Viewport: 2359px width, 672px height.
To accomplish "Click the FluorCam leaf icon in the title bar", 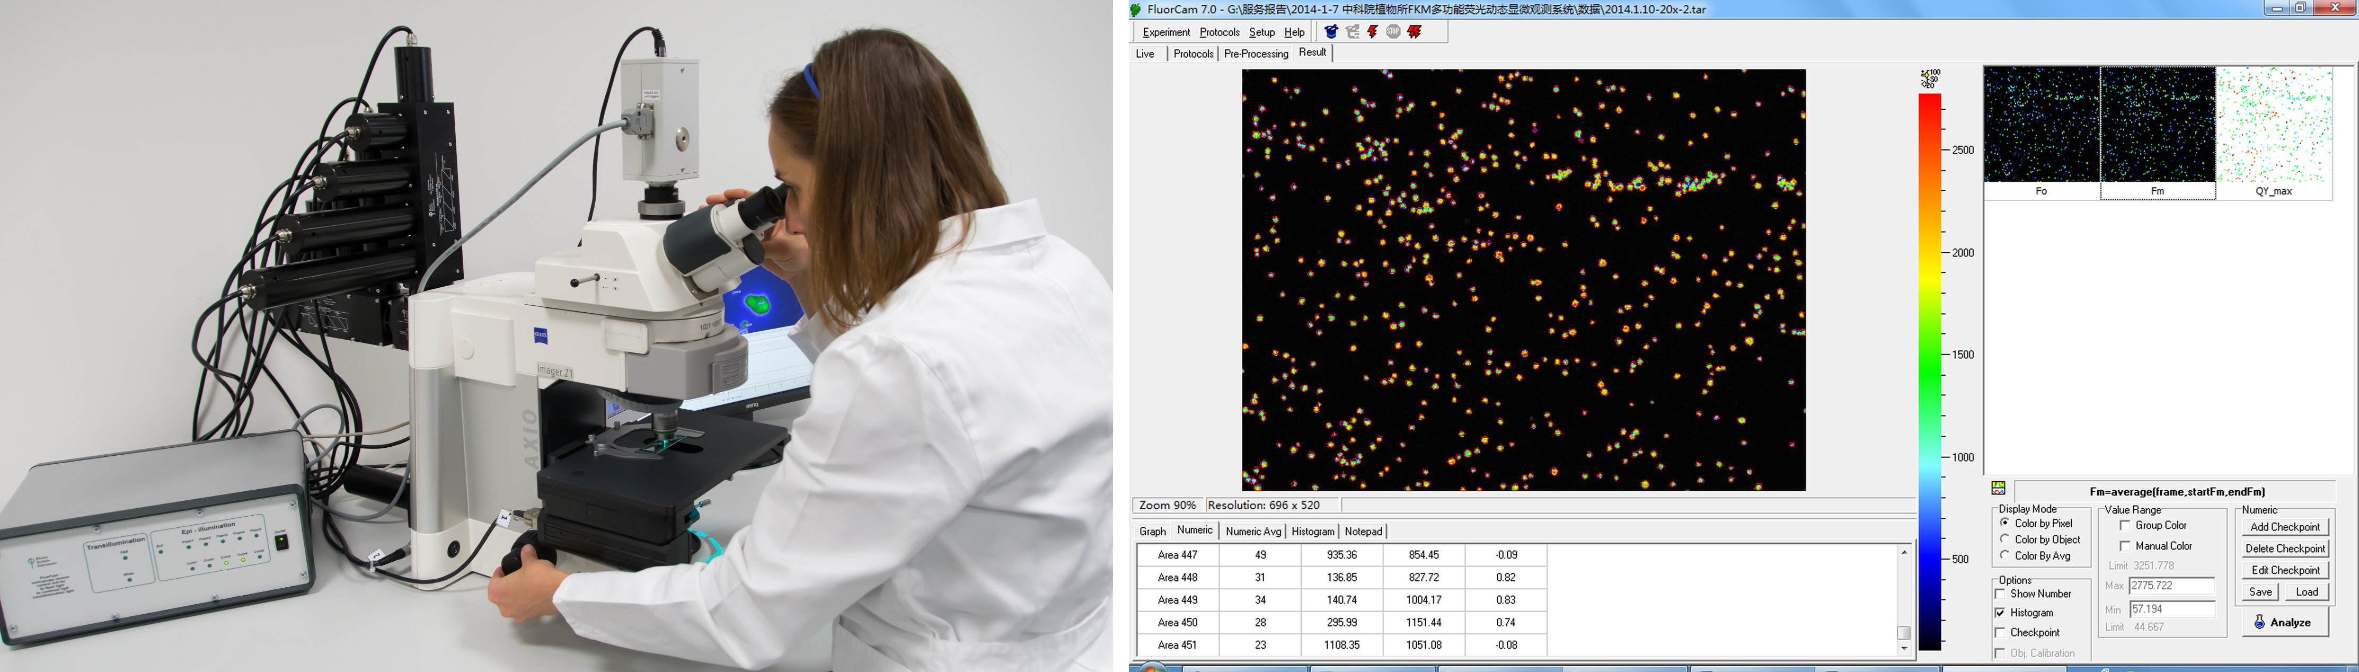I will [x=1136, y=10].
